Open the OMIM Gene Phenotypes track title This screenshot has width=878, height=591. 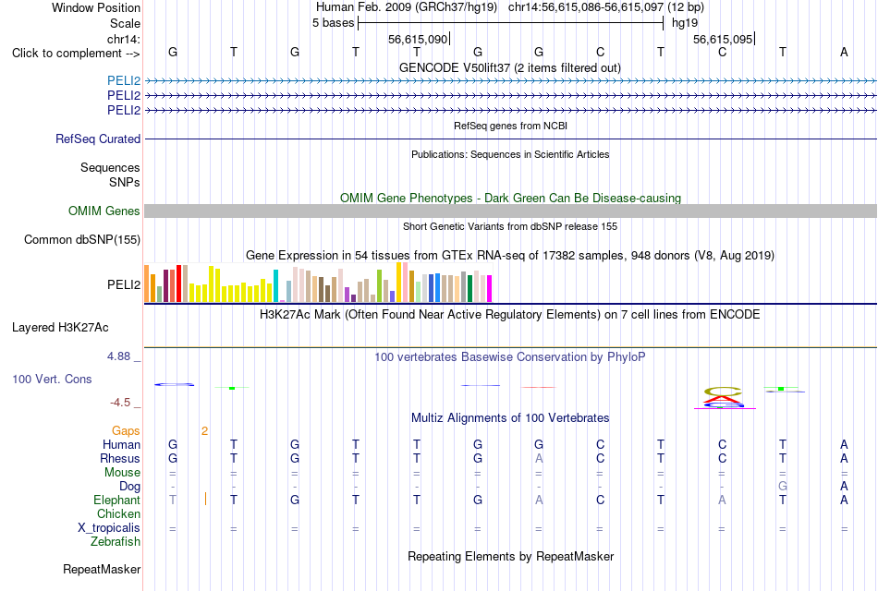click(510, 199)
